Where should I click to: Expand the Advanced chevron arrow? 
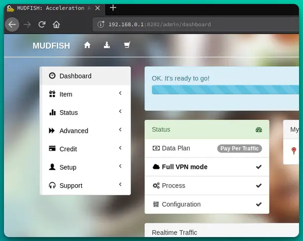(120, 129)
